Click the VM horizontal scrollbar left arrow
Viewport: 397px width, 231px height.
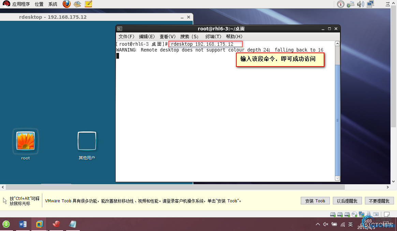tap(3, 187)
